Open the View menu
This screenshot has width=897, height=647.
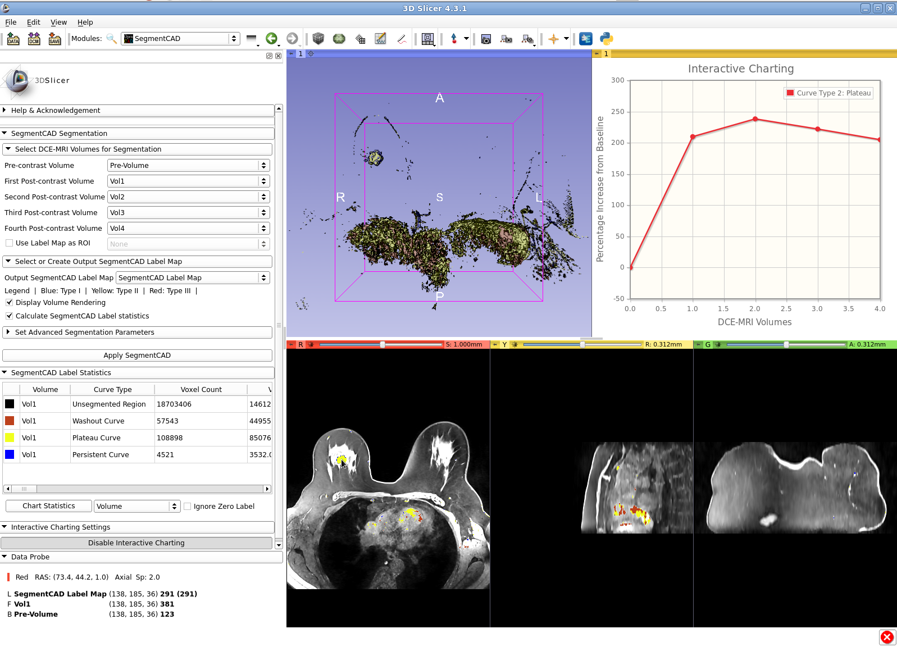coord(58,22)
